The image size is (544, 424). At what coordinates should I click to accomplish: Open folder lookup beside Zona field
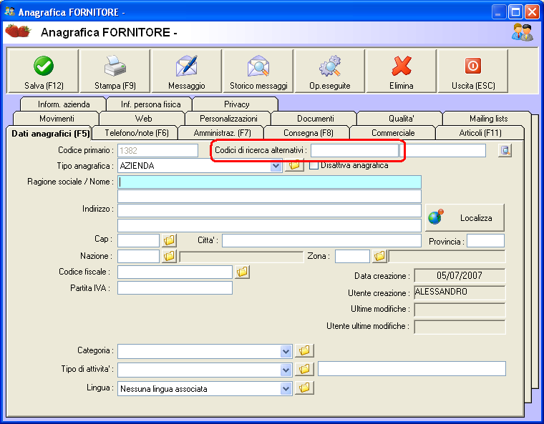(379, 256)
